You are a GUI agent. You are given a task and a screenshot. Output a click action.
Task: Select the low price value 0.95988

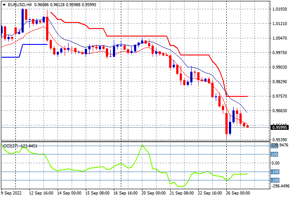(73, 5)
